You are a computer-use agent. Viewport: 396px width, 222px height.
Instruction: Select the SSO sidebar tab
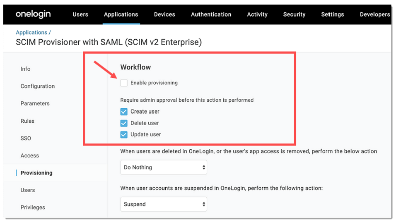coord(26,138)
